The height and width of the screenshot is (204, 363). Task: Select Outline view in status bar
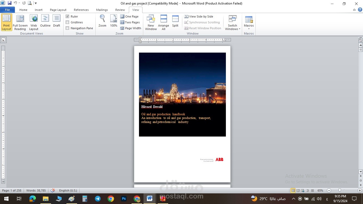click(308, 190)
